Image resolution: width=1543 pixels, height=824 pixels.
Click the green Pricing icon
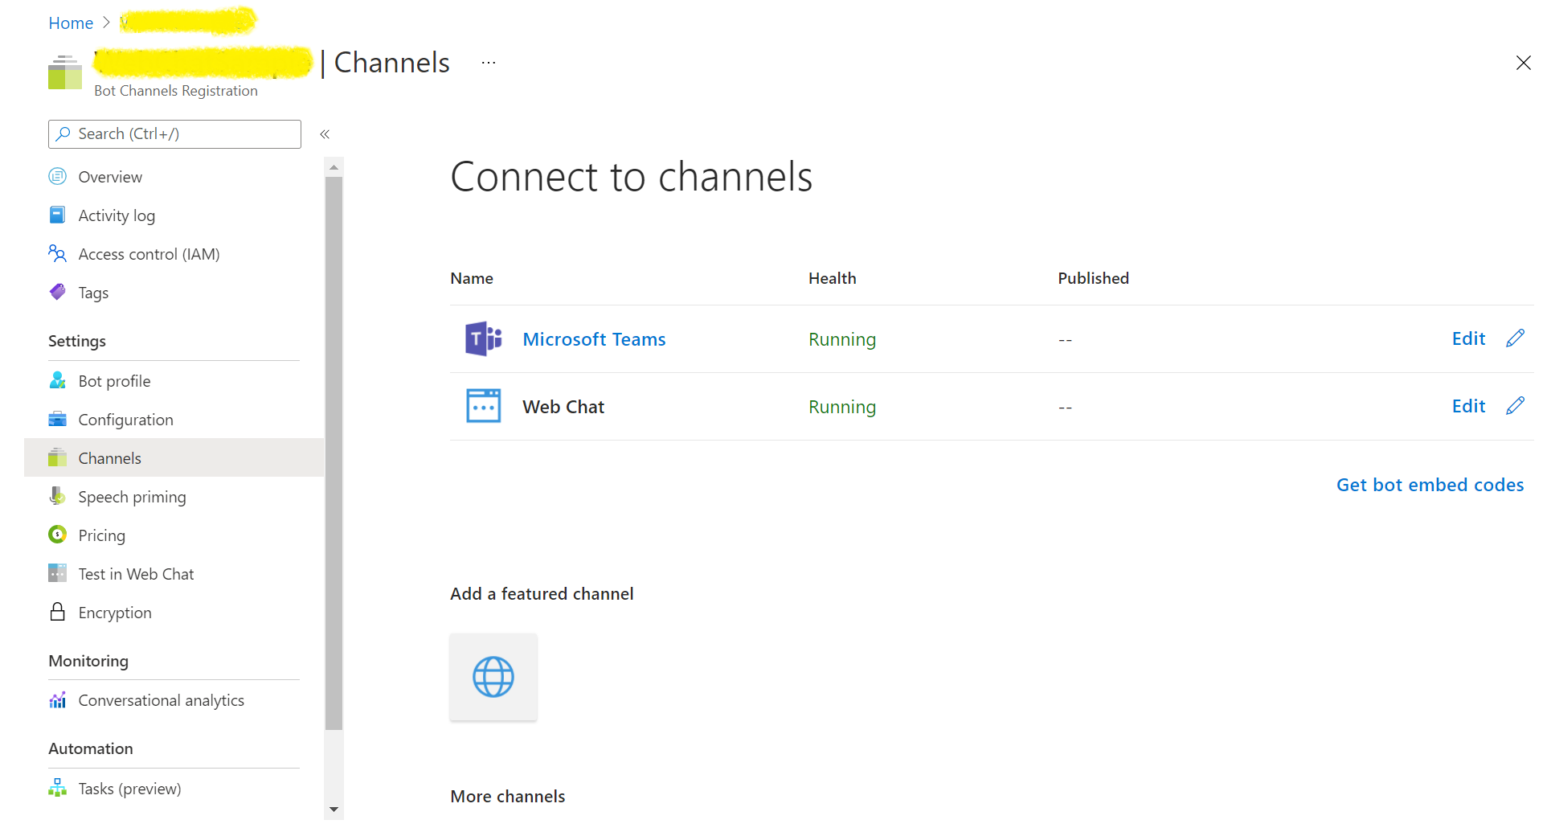coord(57,535)
